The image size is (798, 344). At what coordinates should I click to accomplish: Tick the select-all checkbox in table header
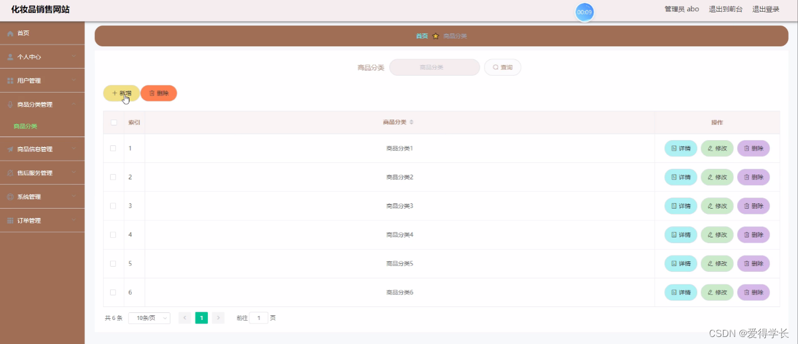tap(114, 122)
